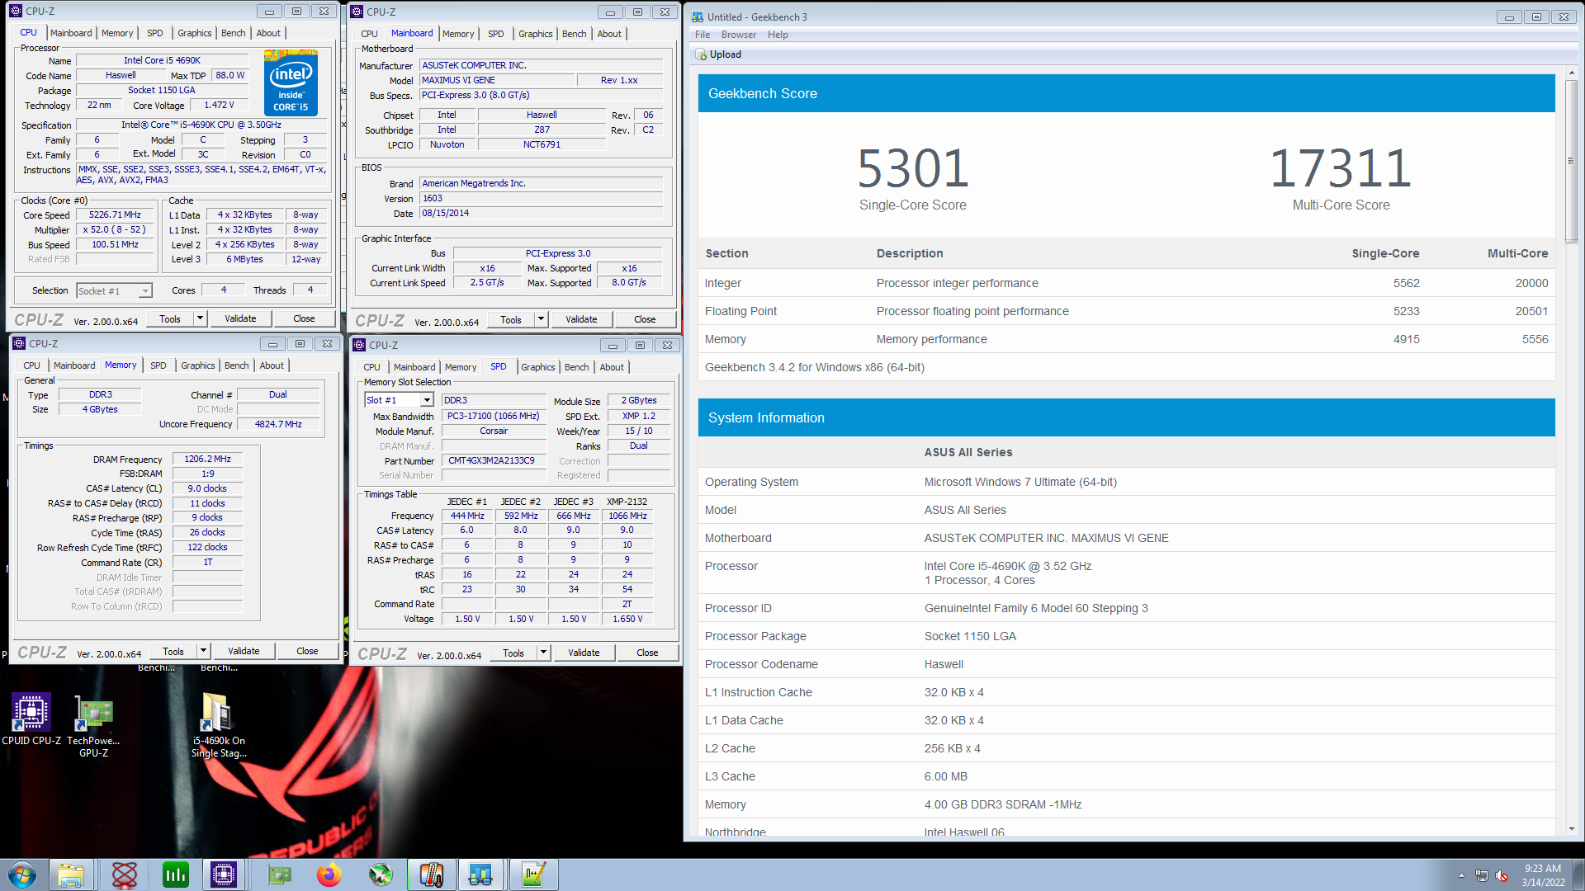
Task: Click the Intel Core i5 logo
Action: [x=291, y=82]
